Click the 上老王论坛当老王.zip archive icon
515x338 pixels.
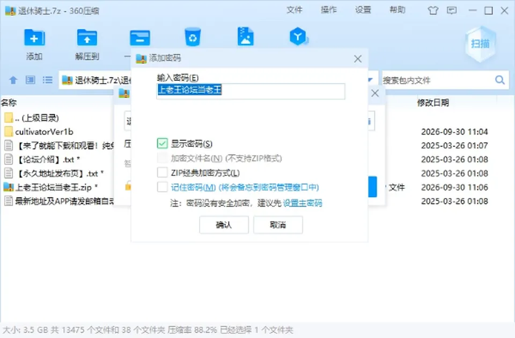(x=9, y=187)
